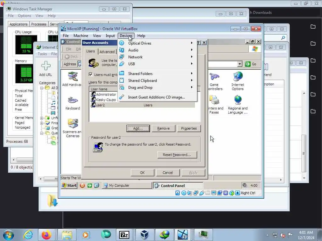Viewport: 322px width, 241px height.
Task: Choose Insert Guest Additions CD image
Action: [x=157, y=97]
